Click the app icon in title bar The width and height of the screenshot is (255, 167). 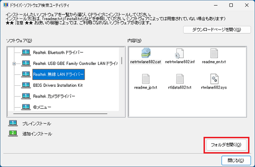tap(6, 5)
